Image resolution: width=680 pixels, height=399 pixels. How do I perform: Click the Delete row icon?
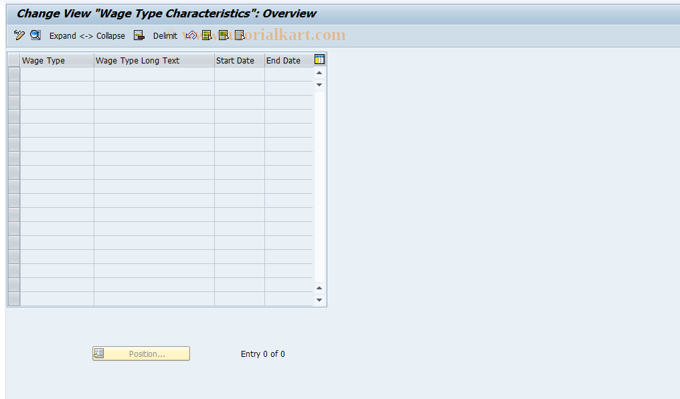click(139, 35)
